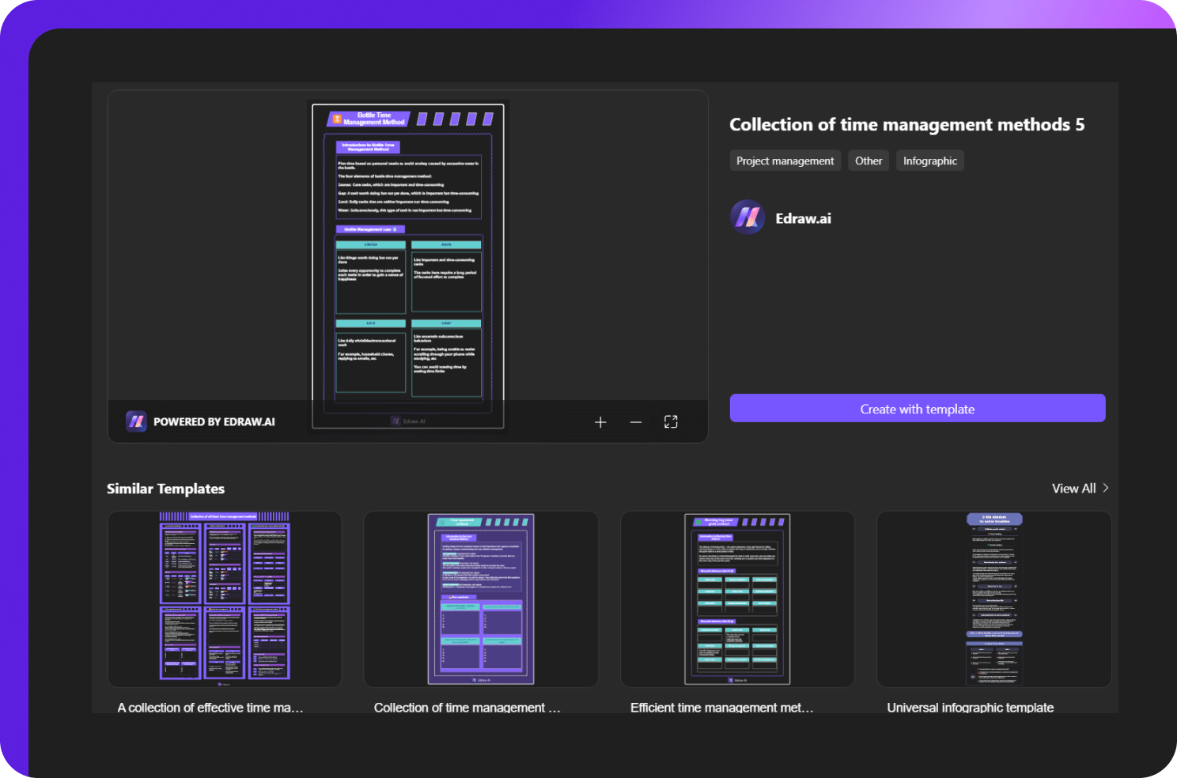The height and width of the screenshot is (778, 1177).
Task: Click the Edraw.ai author avatar
Action: click(747, 217)
